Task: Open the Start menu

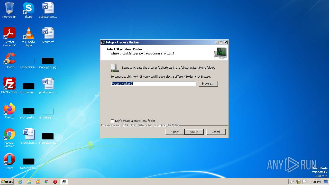Action: 7,182
